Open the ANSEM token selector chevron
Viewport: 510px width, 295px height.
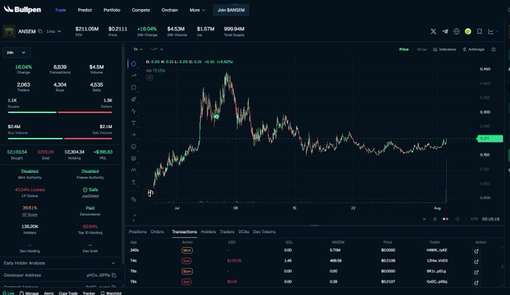59,31
